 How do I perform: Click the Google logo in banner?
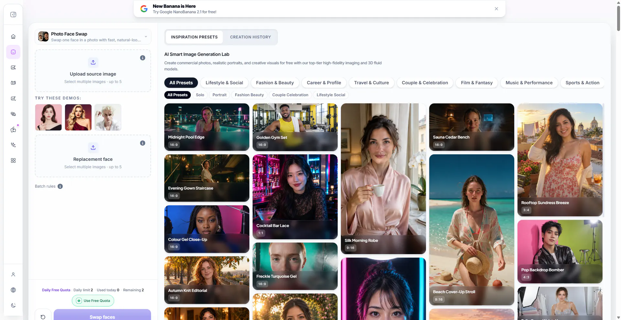click(144, 9)
